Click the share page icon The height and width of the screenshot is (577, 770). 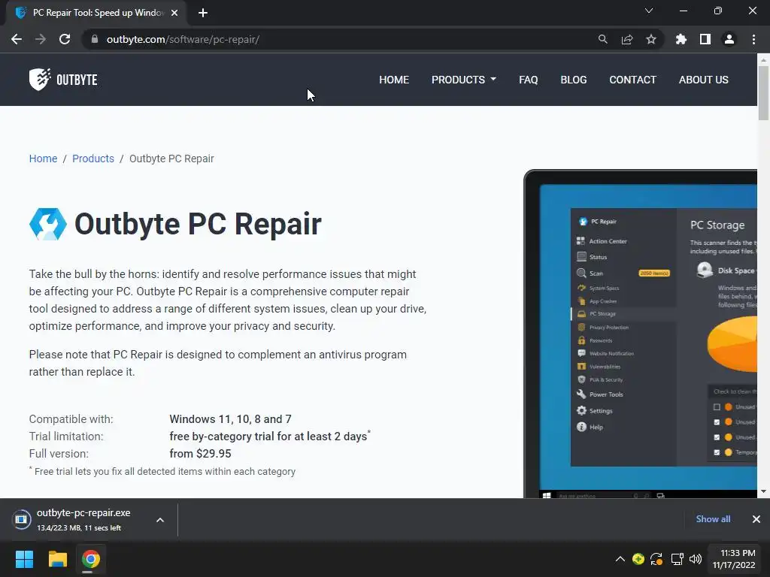coord(627,39)
